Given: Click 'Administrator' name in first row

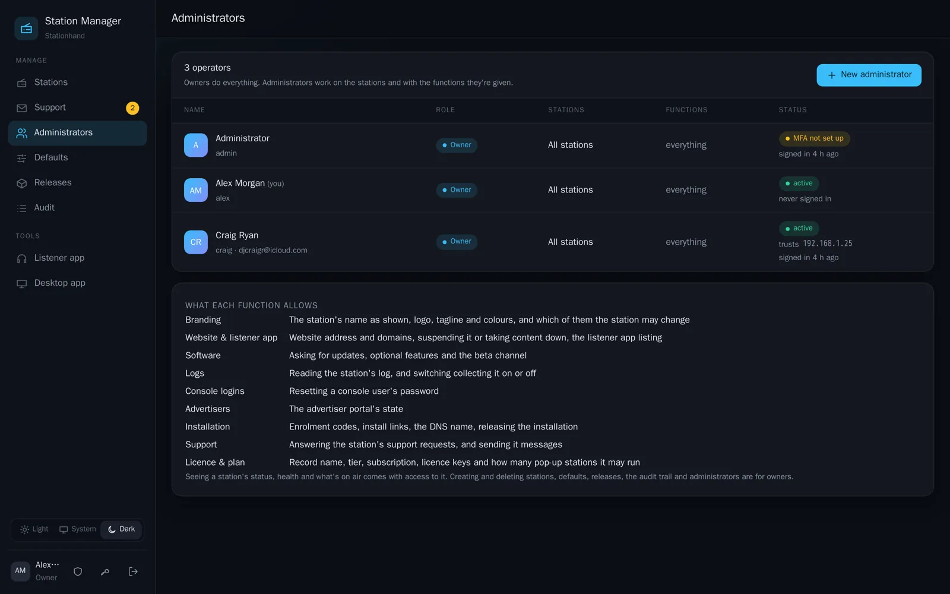Looking at the screenshot, I should click(242, 138).
